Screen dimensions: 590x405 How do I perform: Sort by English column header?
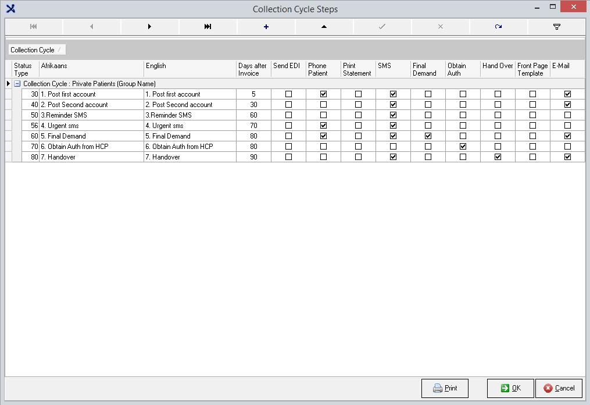pos(190,69)
